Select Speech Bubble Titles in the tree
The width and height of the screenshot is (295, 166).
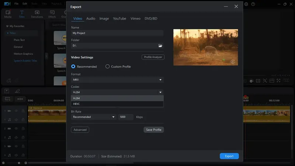coord(25,60)
